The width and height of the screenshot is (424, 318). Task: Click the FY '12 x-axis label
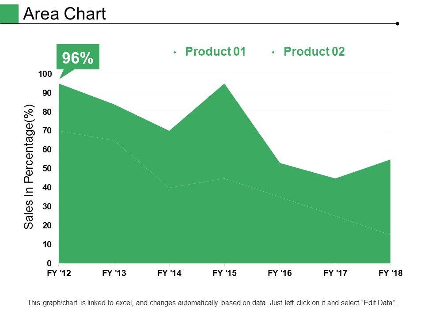[59, 273]
